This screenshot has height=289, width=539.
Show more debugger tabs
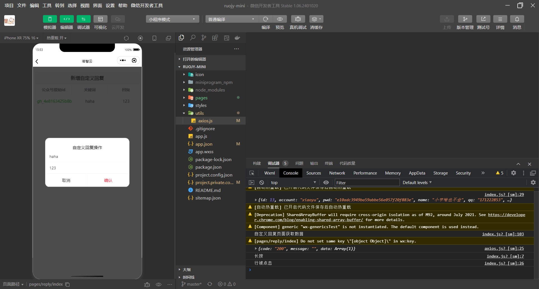coord(483,173)
